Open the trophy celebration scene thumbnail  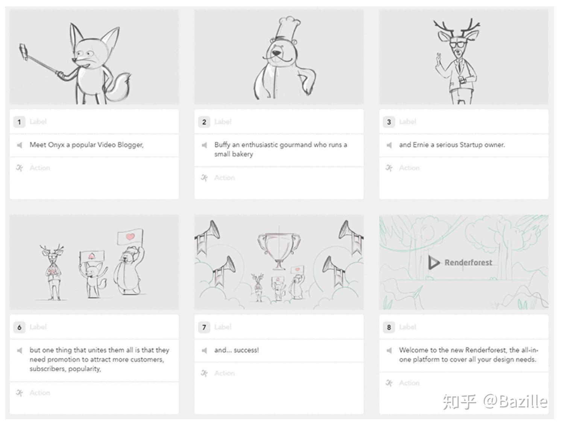coord(279,262)
